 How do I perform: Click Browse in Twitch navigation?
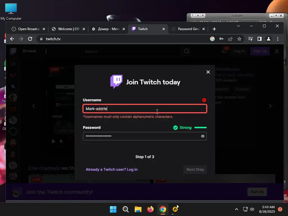[x=29, y=51]
